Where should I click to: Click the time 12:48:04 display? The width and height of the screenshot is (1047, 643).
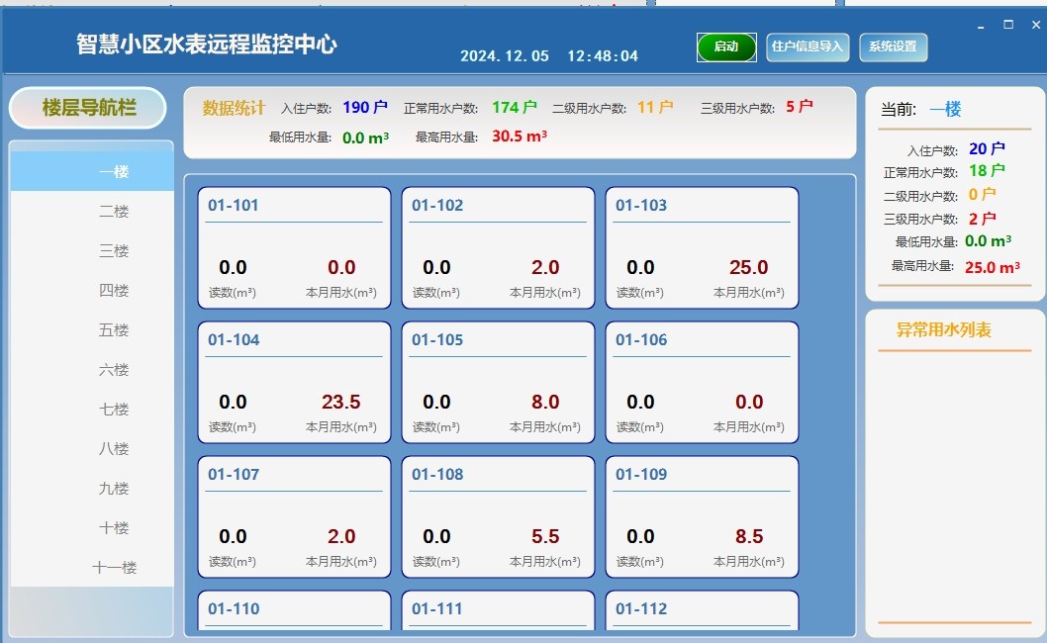[x=603, y=56]
